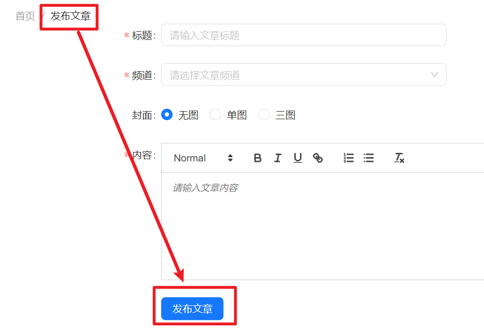Start a numbered list in the editor
The height and width of the screenshot is (330, 484).
point(348,158)
